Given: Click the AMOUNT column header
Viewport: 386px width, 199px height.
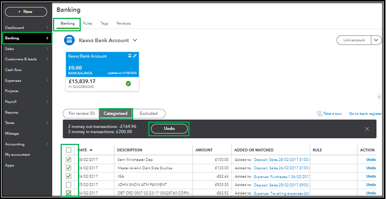Looking at the screenshot, I should [204, 150].
